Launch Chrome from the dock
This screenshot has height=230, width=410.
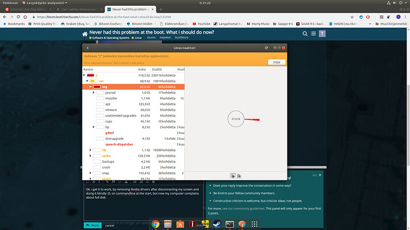(155, 224)
